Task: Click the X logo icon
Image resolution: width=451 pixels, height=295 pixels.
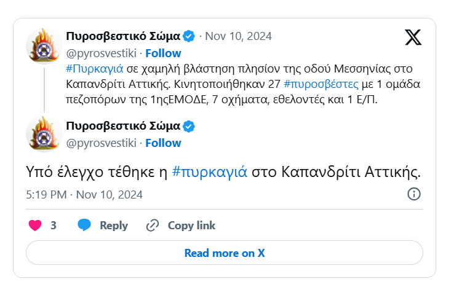Action: point(413,37)
